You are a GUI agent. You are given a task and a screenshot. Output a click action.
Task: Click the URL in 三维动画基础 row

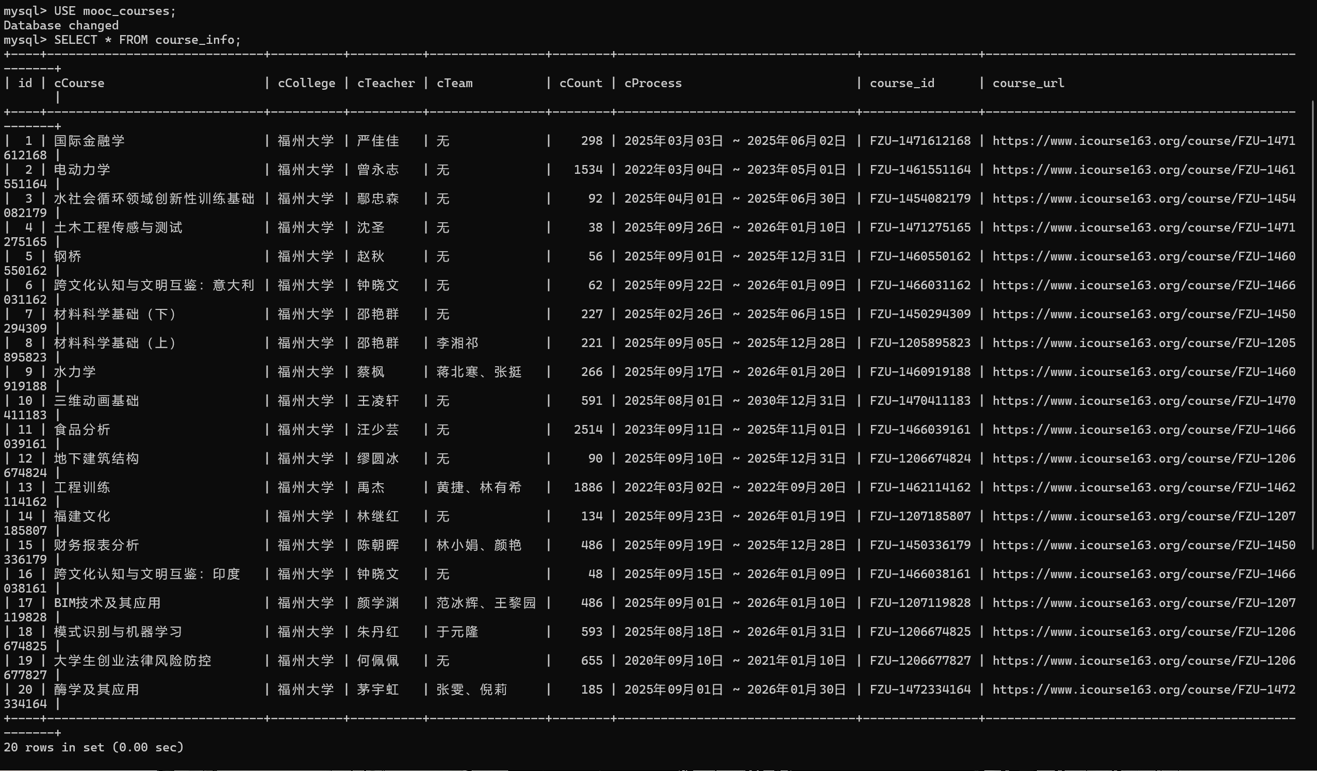tap(1143, 401)
